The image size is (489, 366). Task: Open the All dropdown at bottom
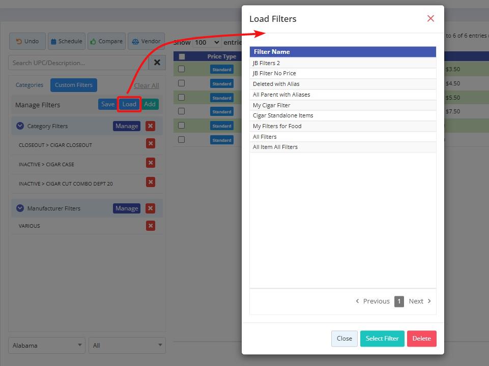pyautogui.click(x=127, y=345)
